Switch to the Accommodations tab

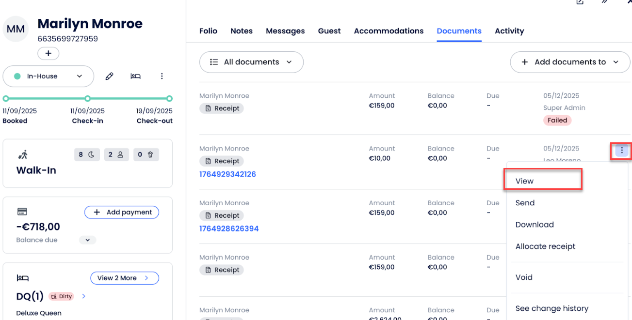tap(389, 31)
